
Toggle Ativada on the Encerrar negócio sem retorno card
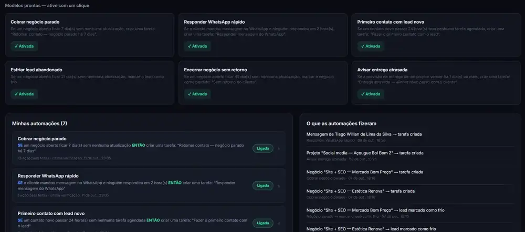coord(197,94)
